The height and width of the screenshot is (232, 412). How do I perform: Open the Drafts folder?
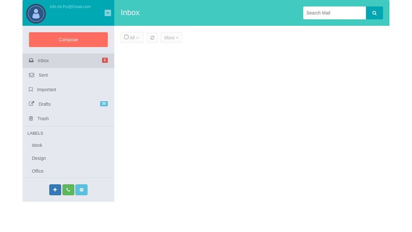68,104
